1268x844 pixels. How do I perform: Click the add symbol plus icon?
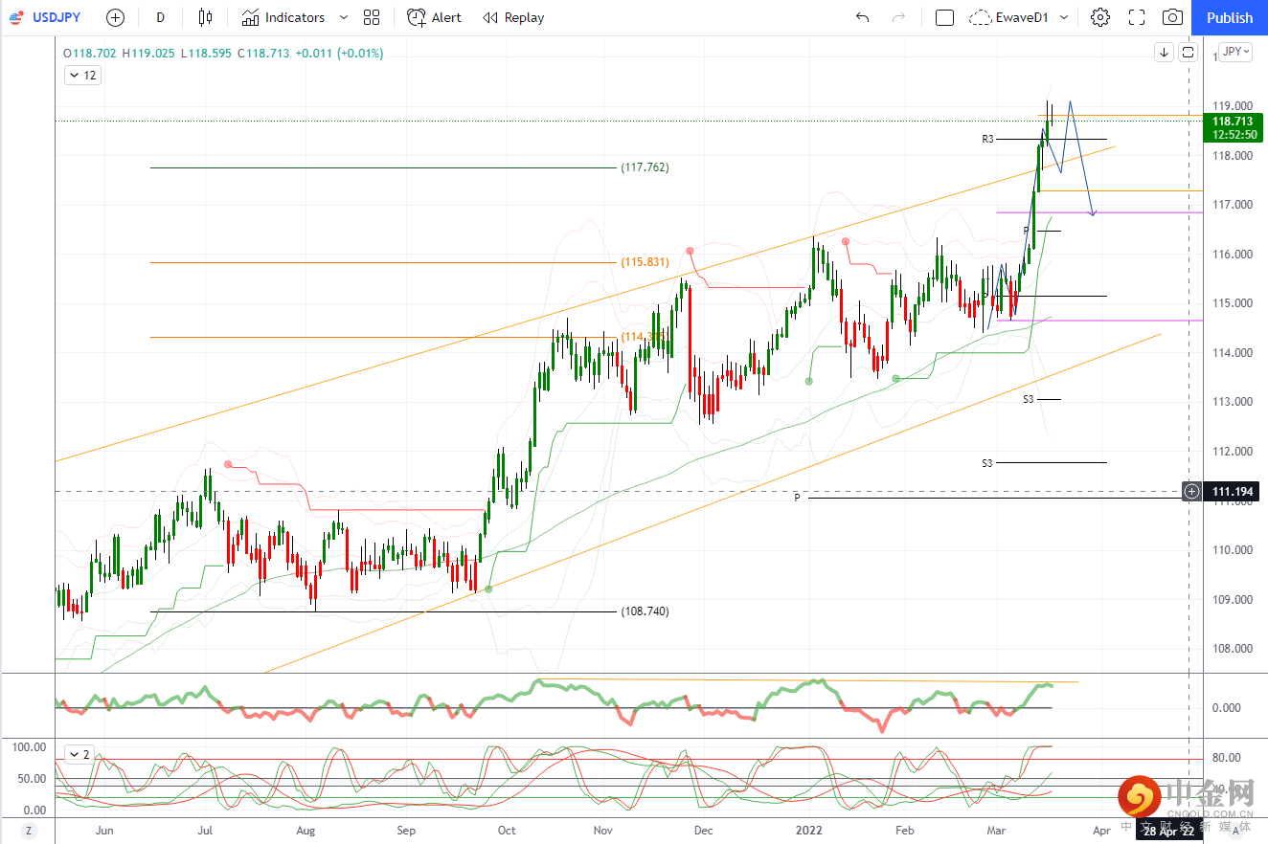click(115, 17)
